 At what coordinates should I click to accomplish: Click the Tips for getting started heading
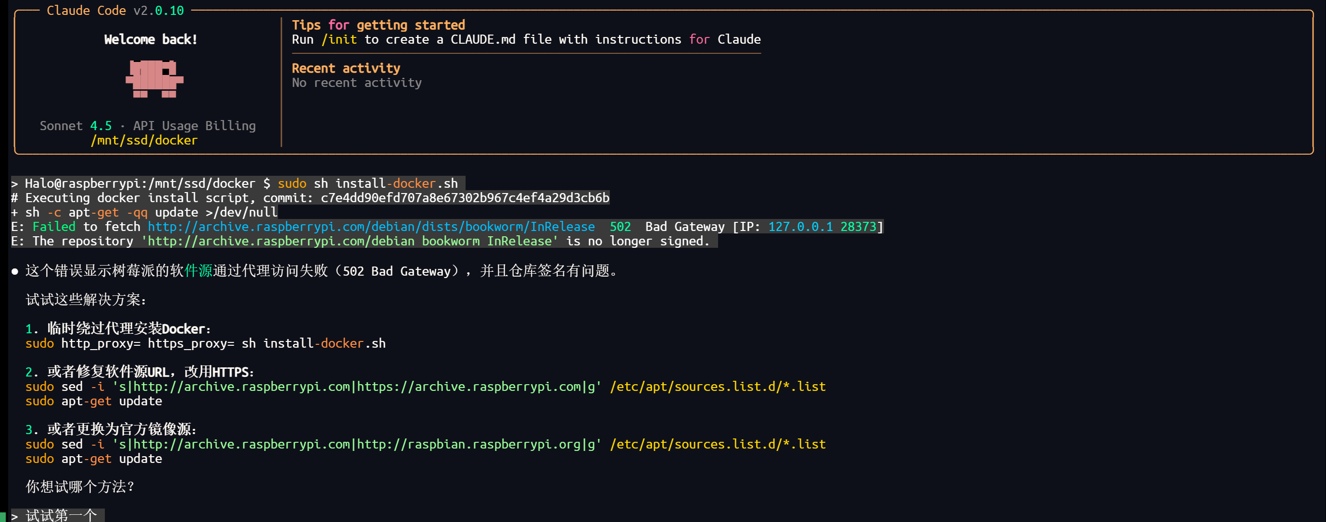378,25
